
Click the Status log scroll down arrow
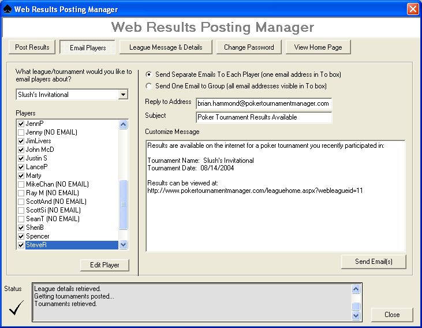pos(356,315)
